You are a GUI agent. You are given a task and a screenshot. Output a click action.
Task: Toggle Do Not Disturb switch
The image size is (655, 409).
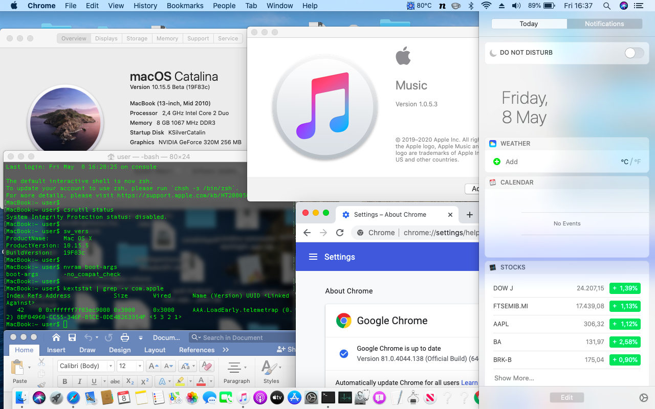pyautogui.click(x=635, y=53)
